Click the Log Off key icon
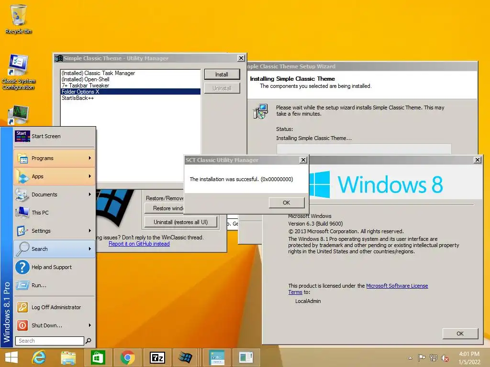The height and width of the screenshot is (367, 490). (22, 307)
